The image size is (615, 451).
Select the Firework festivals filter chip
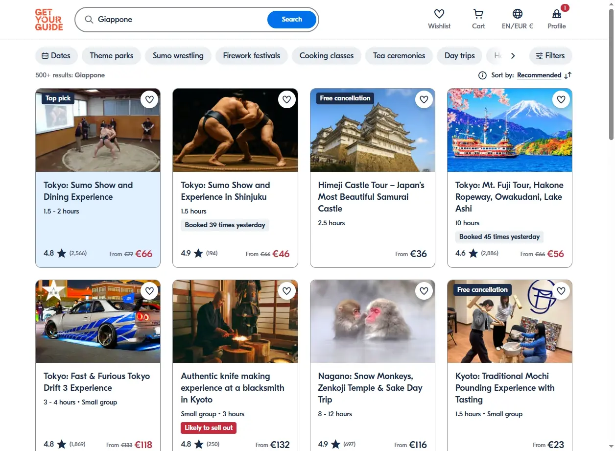pyautogui.click(x=252, y=56)
